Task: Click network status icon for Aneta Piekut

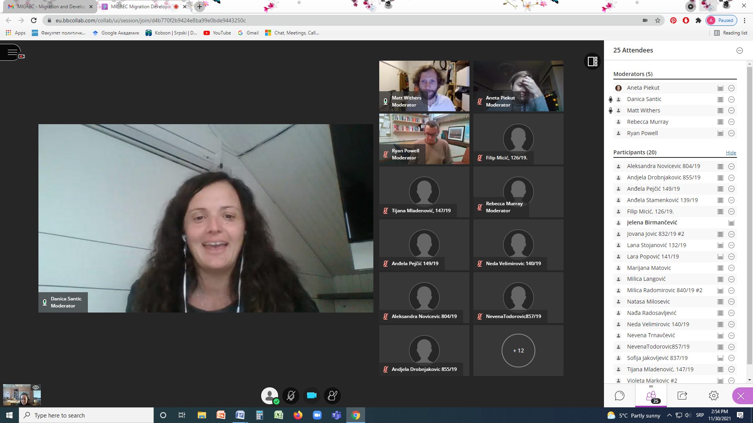Action: tap(720, 88)
